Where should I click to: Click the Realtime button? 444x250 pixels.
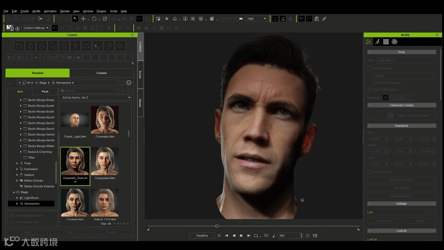click(x=202, y=236)
